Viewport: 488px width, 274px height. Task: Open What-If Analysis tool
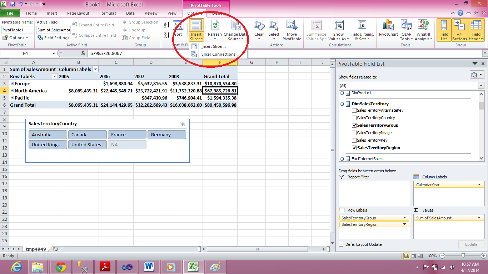pyautogui.click(x=423, y=30)
